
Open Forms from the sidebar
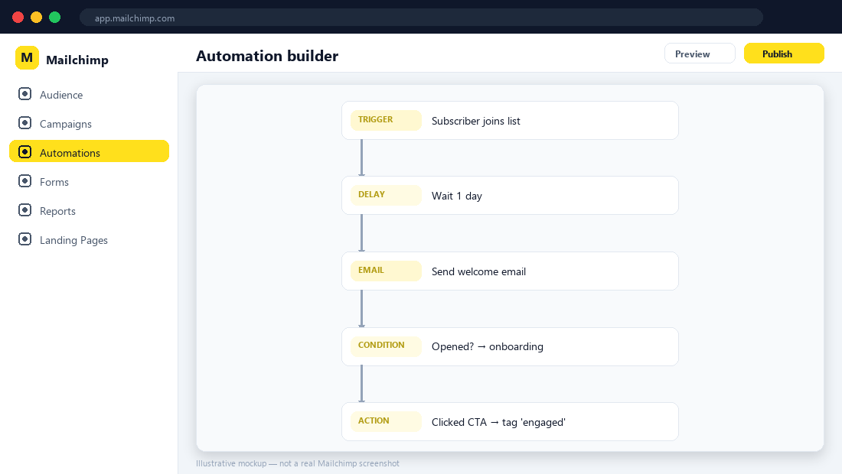[54, 182]
